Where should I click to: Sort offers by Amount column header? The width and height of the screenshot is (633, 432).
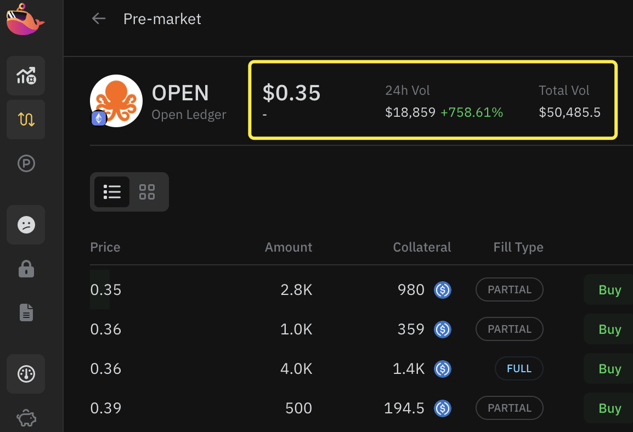[289, 247]
